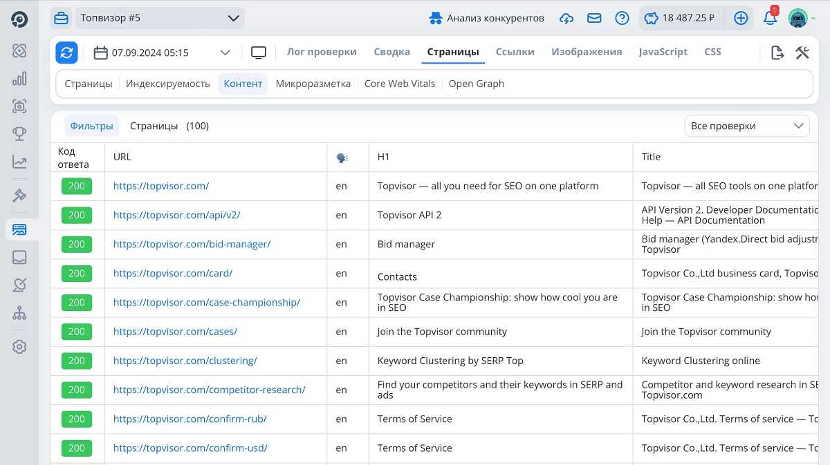Screen dimensions: 830x465
Task: Open the topvisor.com/api/v2/ link
Action: [177, 215]
